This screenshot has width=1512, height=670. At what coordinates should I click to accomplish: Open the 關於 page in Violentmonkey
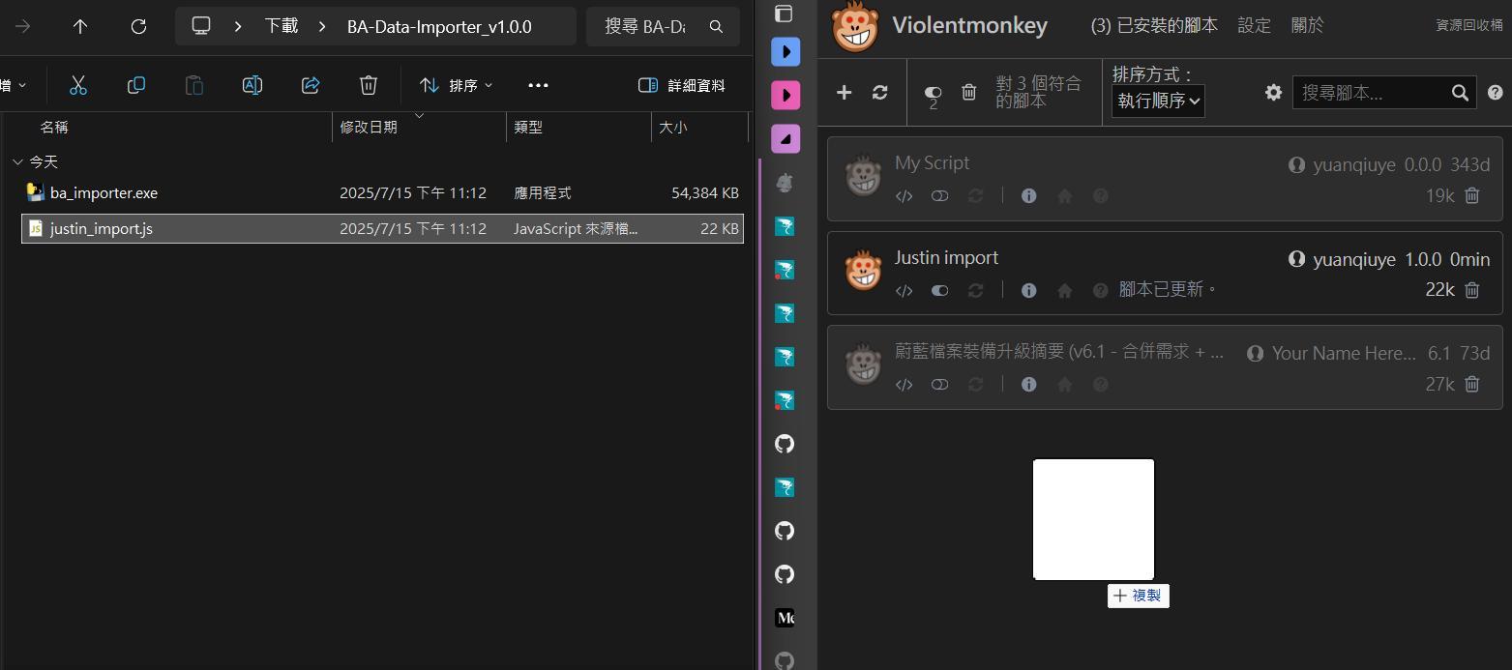(x=1307, y=25)
